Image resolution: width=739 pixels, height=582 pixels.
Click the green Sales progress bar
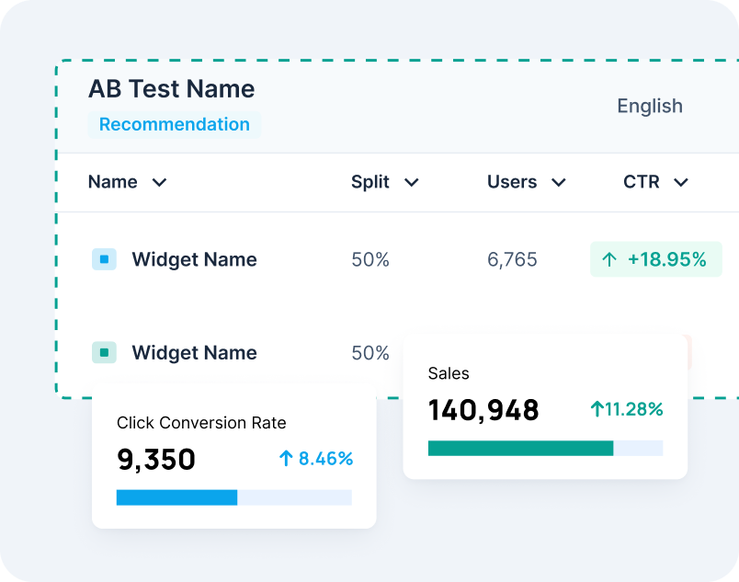click(520, 448)
